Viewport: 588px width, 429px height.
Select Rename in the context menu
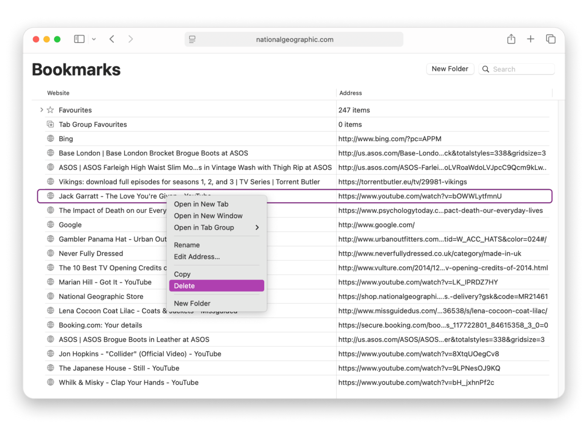tap(187, 245)
